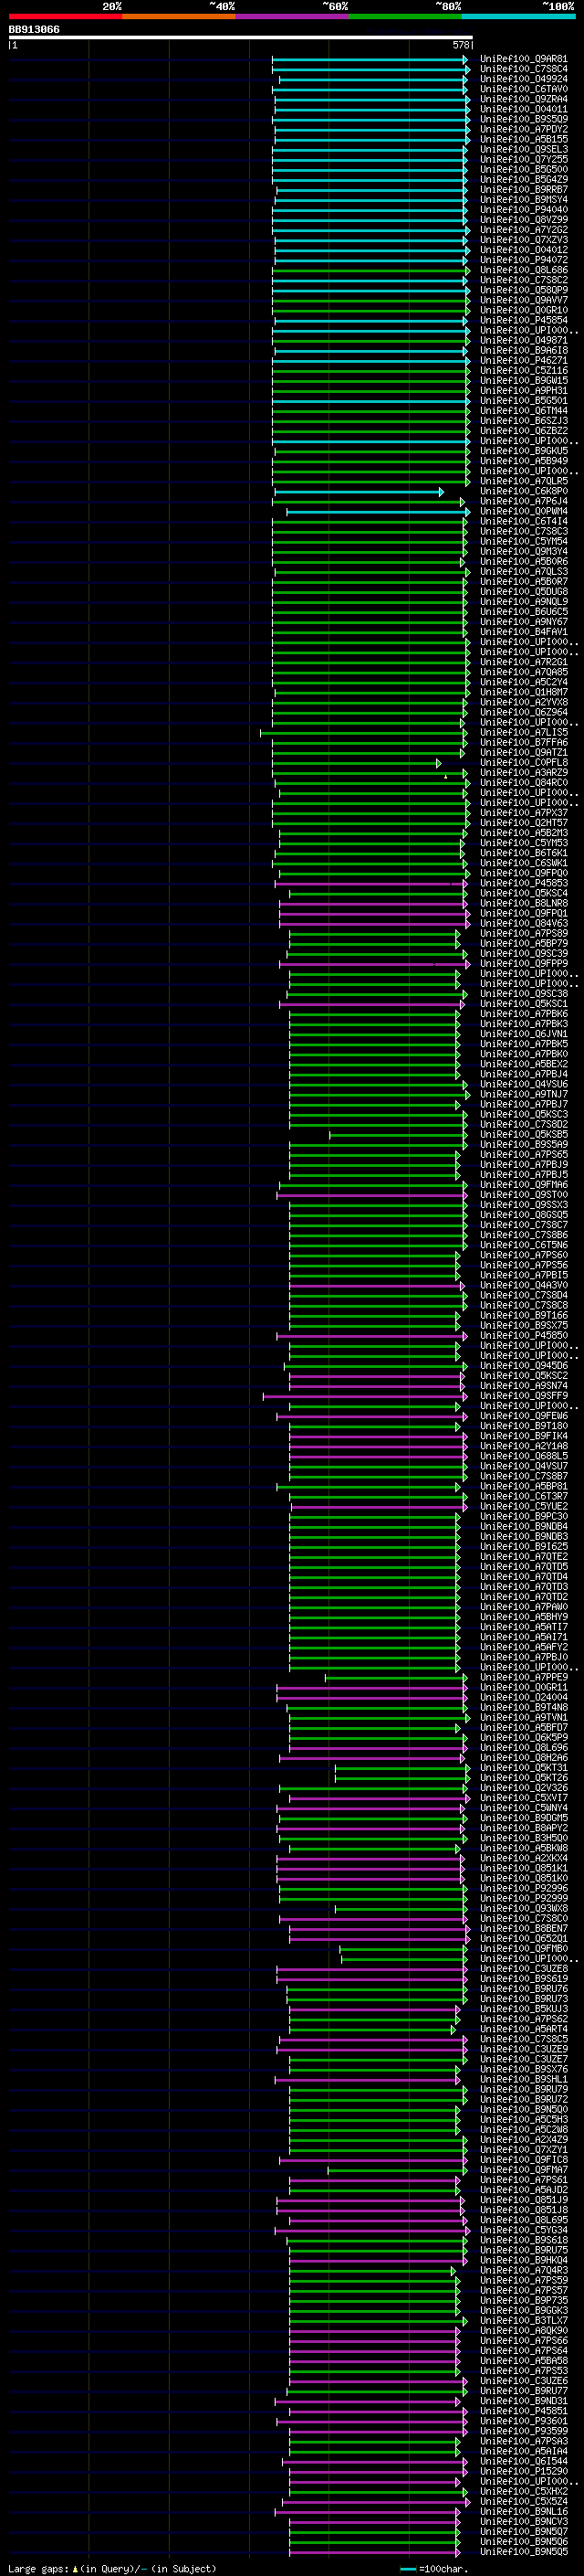Select the UniRef100_Q7Y255 label

coord(524,159)
